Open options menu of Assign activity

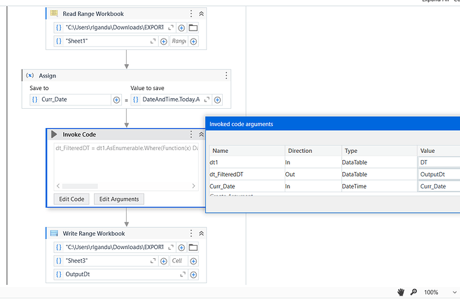[226, 76]
